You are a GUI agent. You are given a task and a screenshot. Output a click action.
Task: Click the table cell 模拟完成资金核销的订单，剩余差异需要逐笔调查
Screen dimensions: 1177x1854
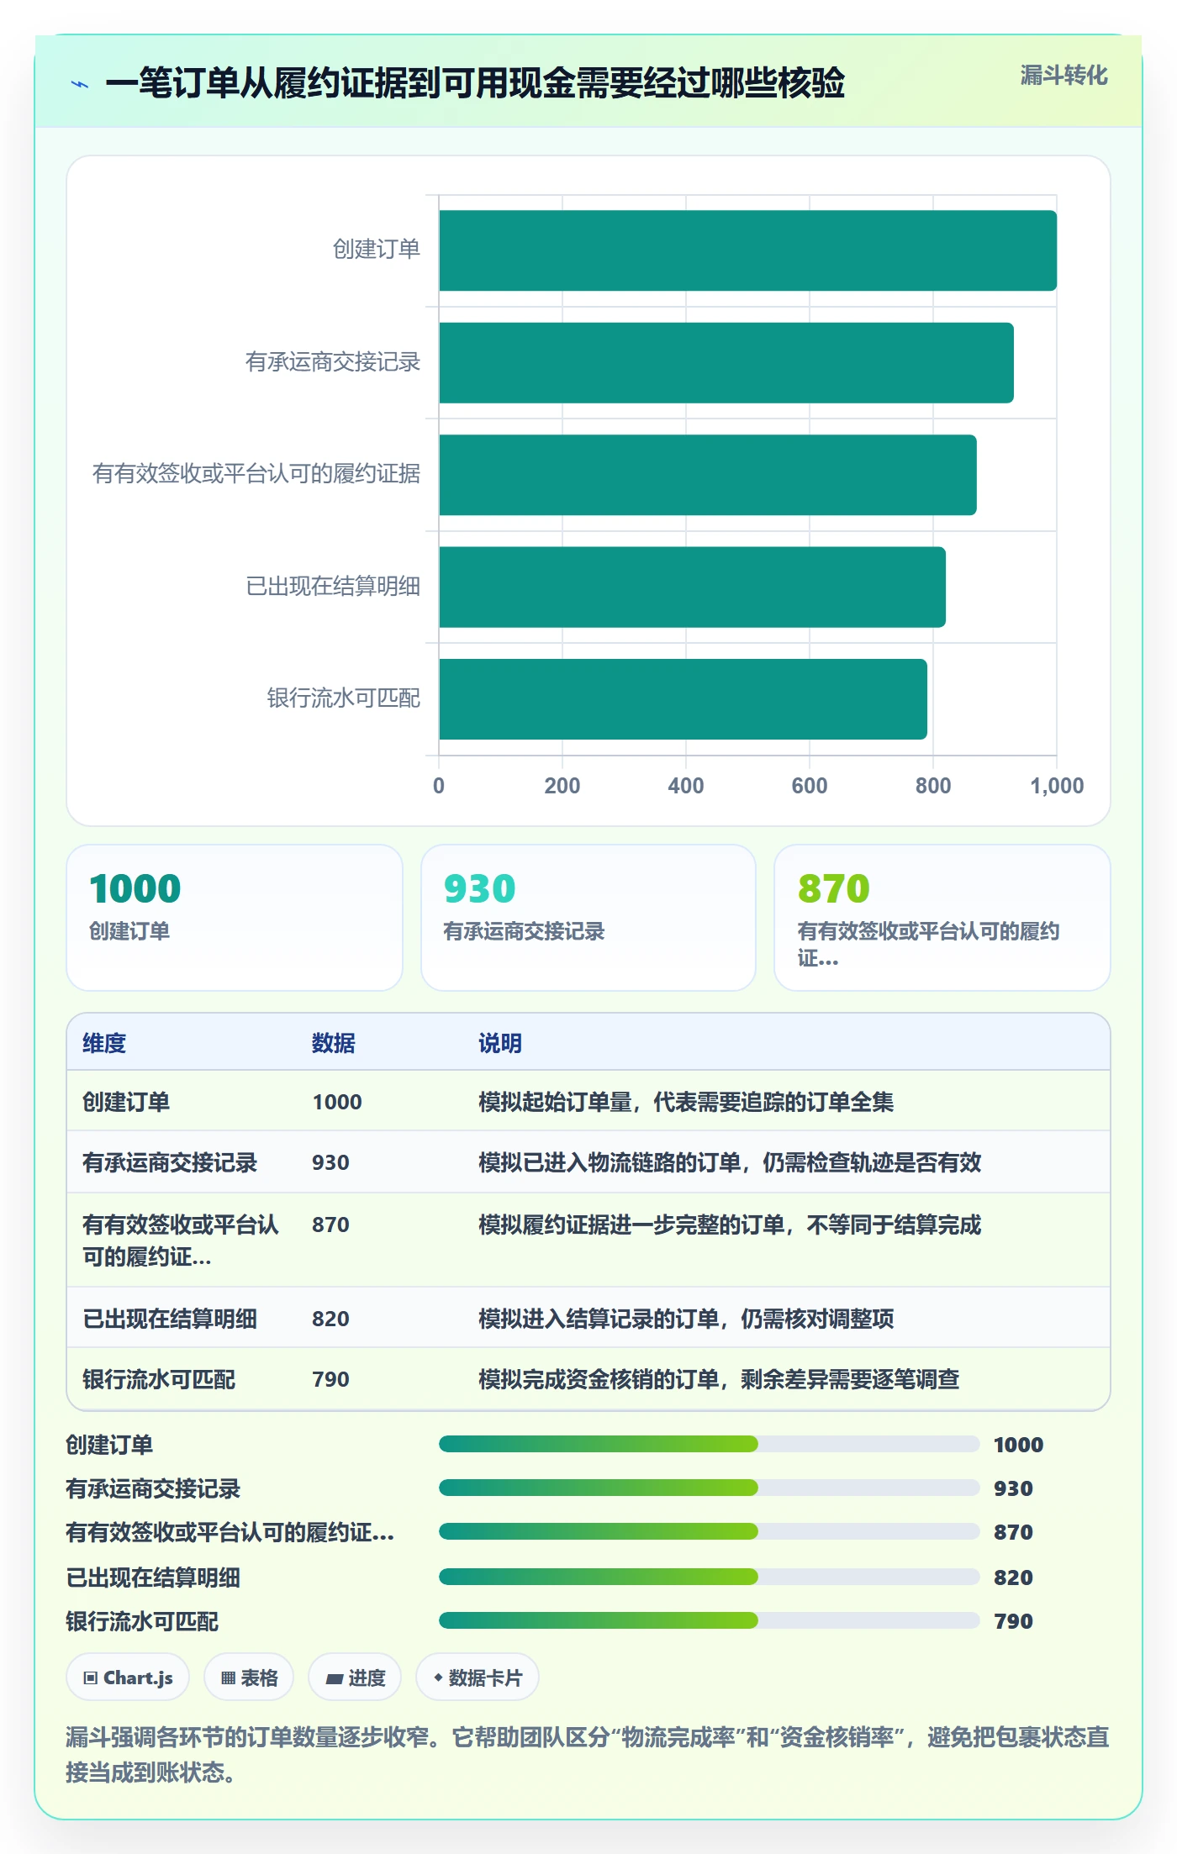(x=719, y=1379)
